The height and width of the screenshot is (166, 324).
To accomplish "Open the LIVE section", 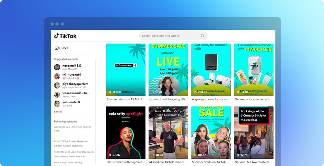I will click(62, 48).
